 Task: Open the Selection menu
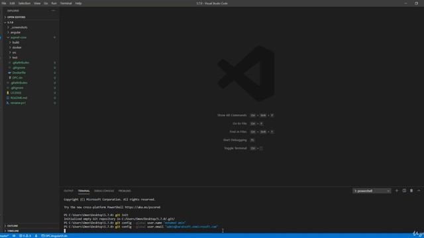coord(25,3)
